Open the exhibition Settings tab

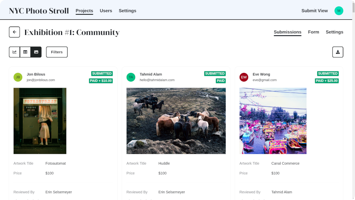(335, 32)
